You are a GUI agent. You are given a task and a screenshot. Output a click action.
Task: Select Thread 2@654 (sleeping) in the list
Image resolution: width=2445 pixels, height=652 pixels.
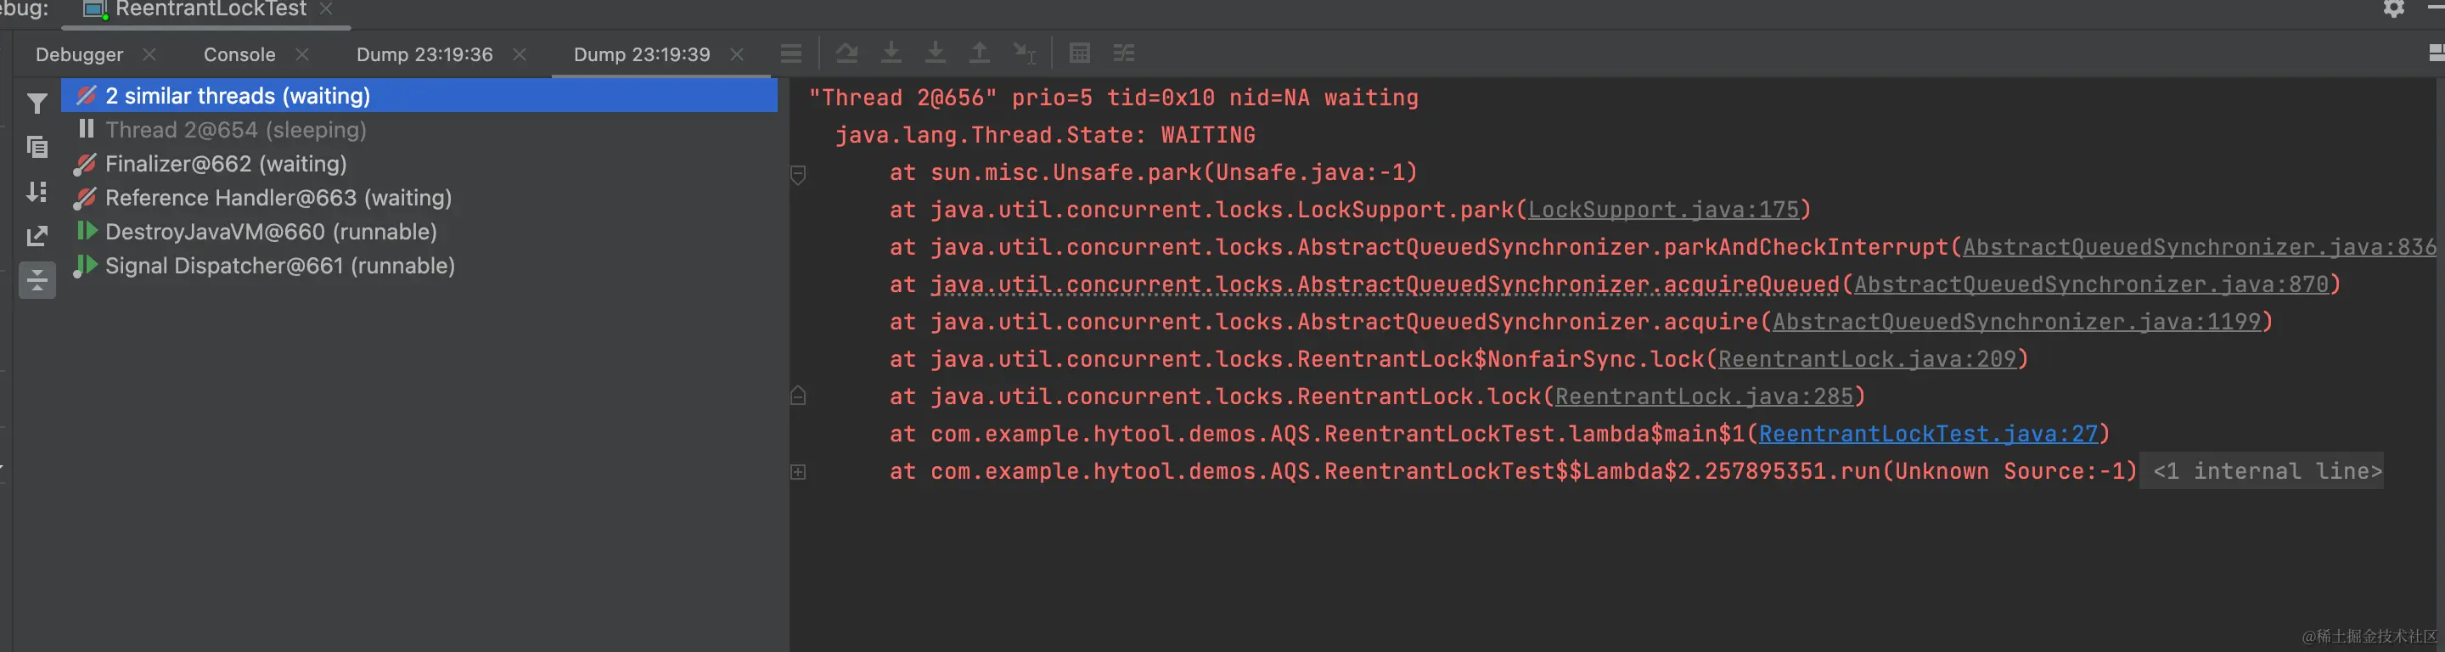point(235,130)
